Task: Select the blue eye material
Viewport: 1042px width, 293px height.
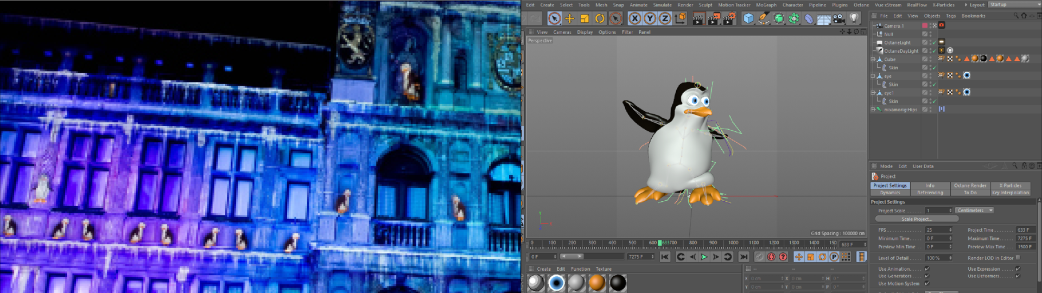Action: 556,283
